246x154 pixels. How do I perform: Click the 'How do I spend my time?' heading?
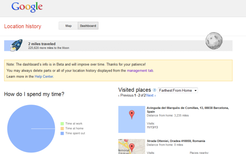[x=34, y=94]
